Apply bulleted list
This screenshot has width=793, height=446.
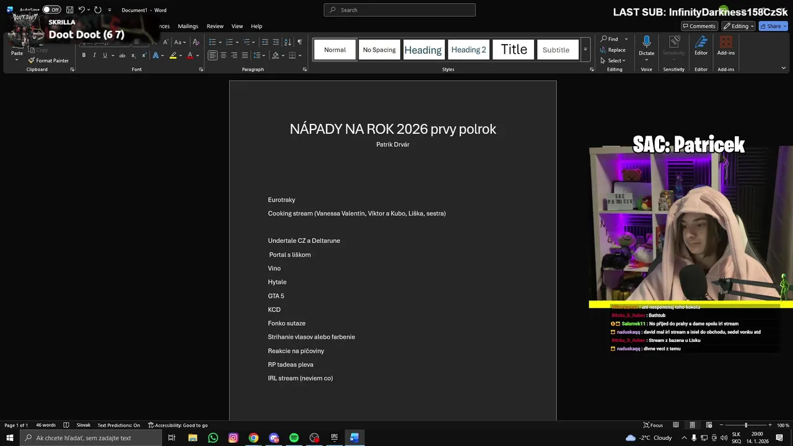212,42
